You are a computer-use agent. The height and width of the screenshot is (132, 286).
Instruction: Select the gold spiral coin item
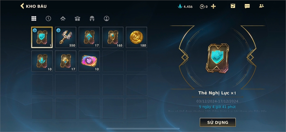136,37
